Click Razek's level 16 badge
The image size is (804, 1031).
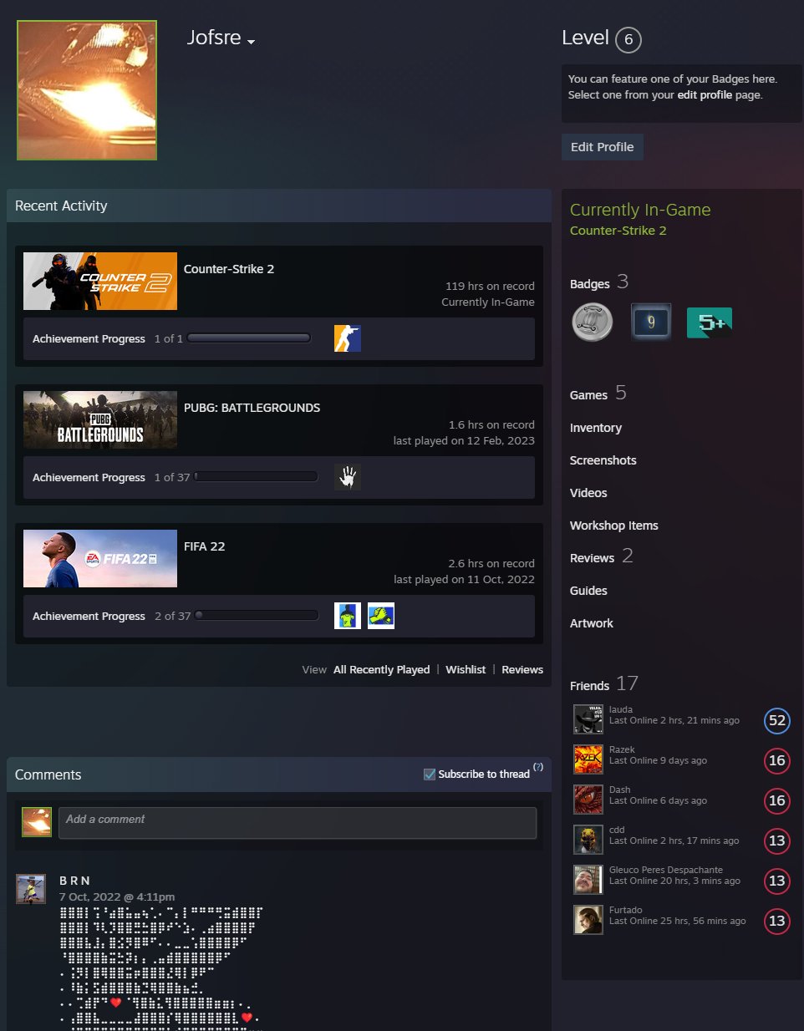[x=777, y=760]
